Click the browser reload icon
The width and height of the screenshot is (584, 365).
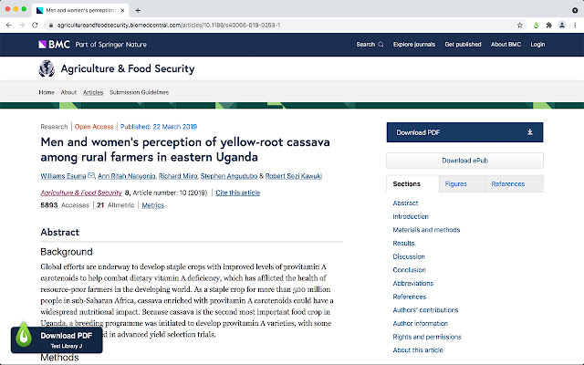36,24
